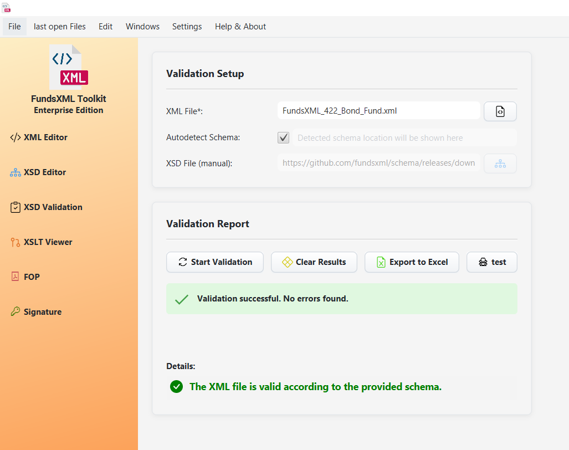Open the last open Files menu
Screen dimensions: 569x450
tap(59, 27)
